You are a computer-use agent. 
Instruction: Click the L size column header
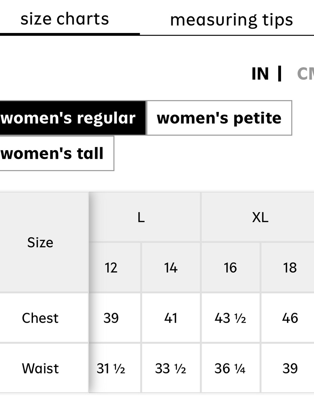click(145, 217)
